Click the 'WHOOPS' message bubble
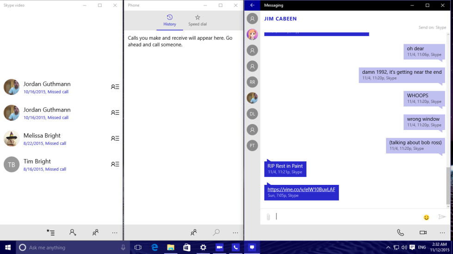This screenshot has width=453, height=254. [424, 99]
